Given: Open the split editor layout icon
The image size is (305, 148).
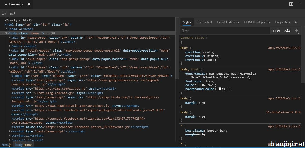Looking at the screenshot, I should pos(291,4).
